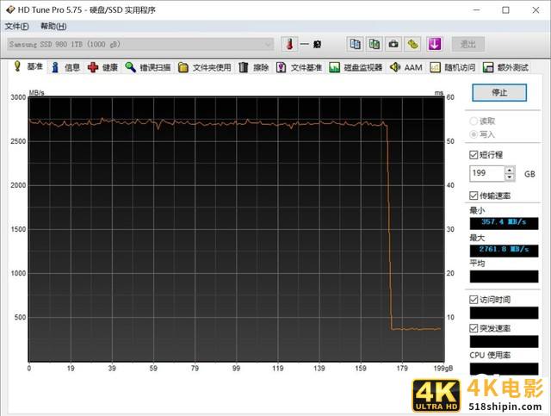Decrease the short stroke GB value
Viewport: 551px width, 416px height.
(510, 177)
